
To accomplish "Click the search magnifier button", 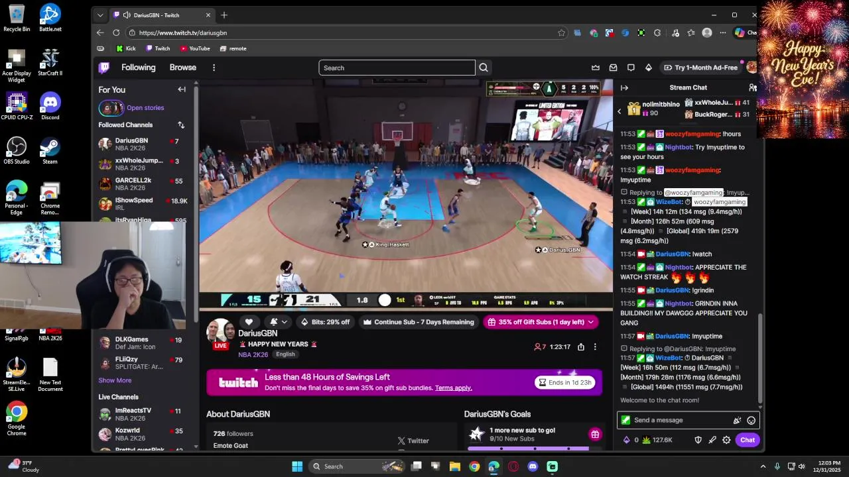I will [x=484, y=68].
